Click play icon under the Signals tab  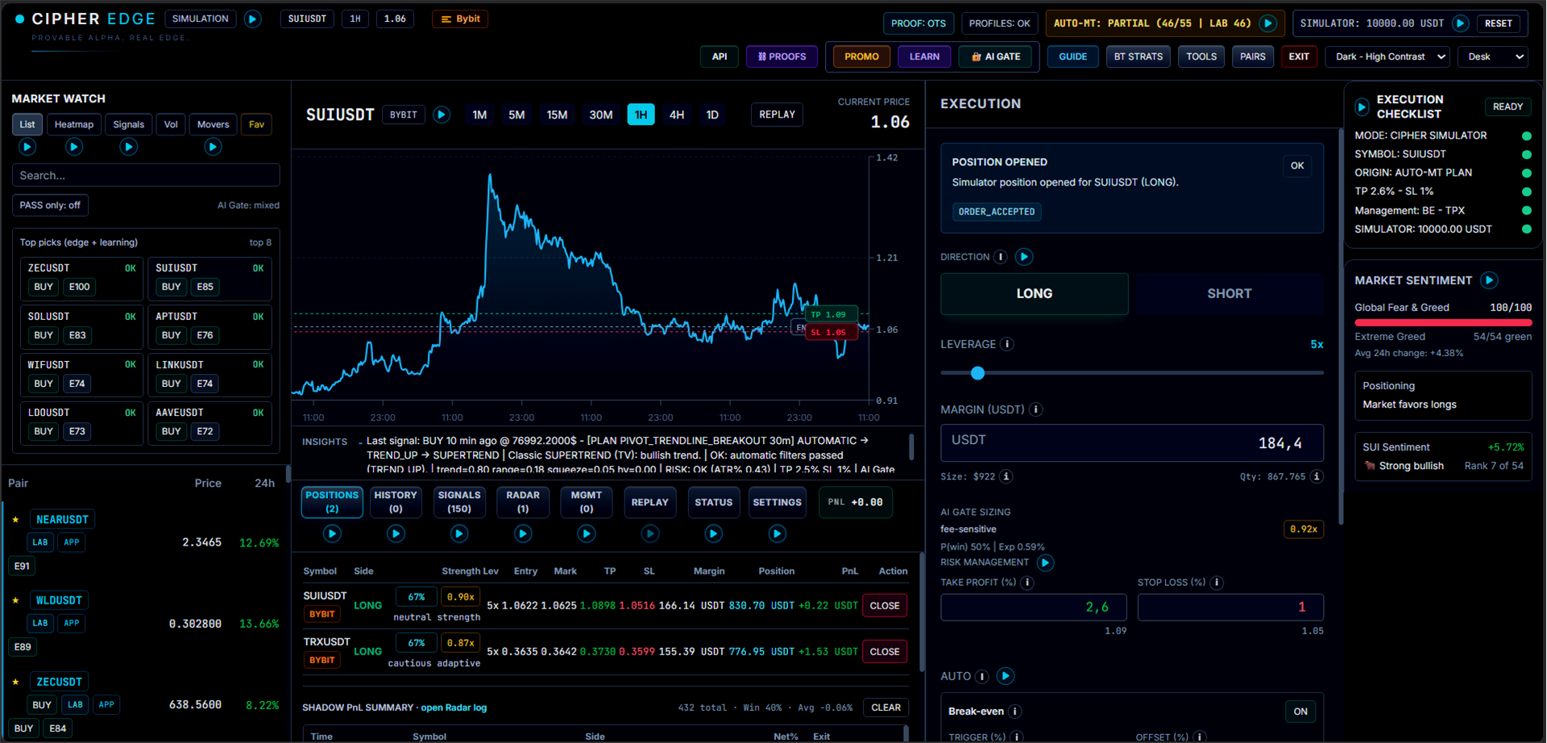(128, 147)
